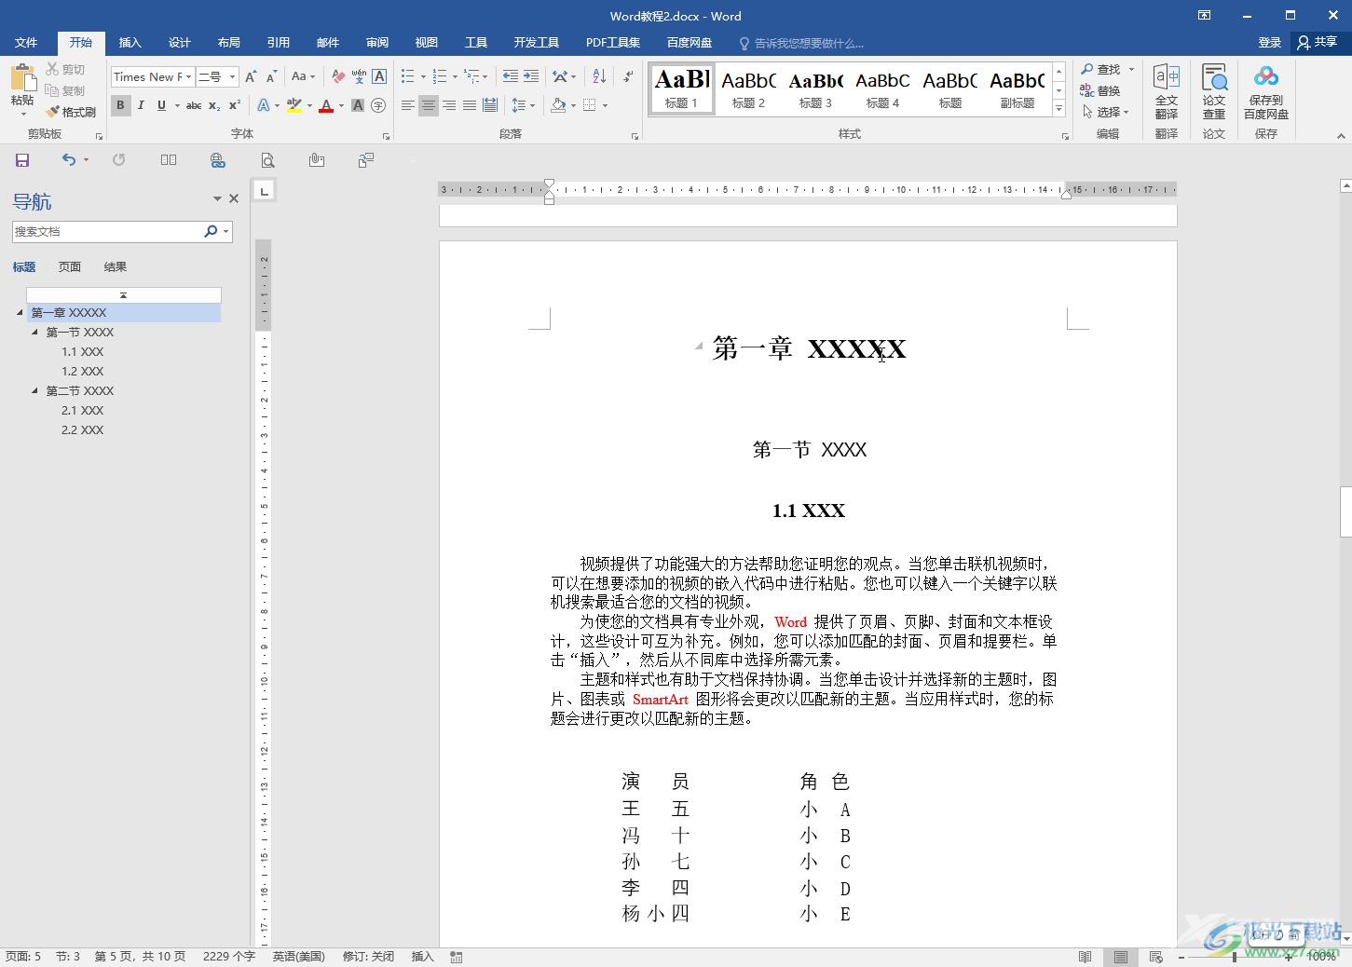Justify paragraph text
This screenshot has width=1352, height=967.
point(470,105)
